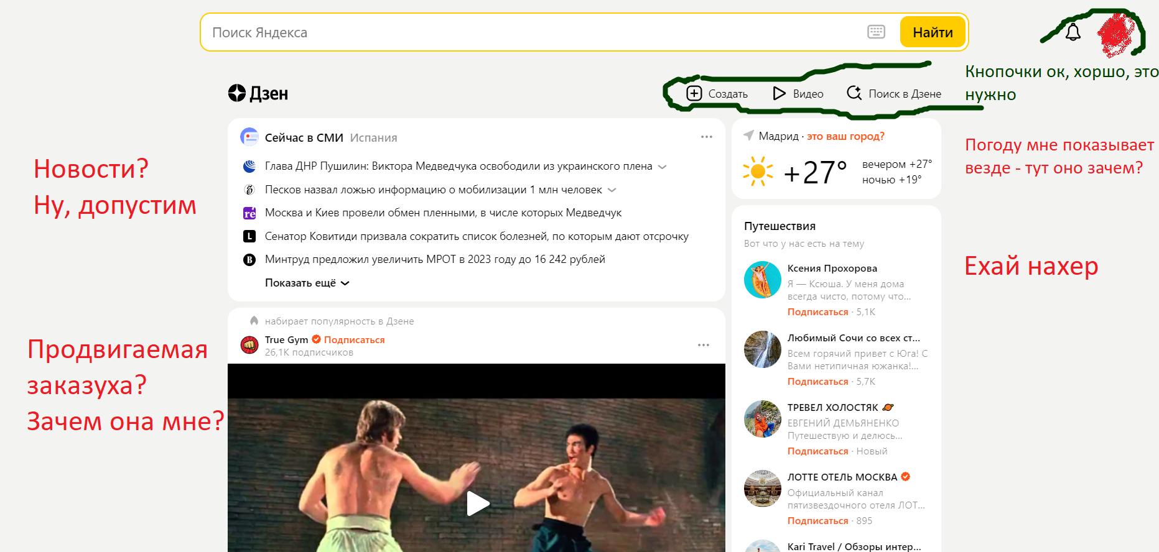Open the Видео section
This screenshot has width=1159, height=552.
point(798,93)
